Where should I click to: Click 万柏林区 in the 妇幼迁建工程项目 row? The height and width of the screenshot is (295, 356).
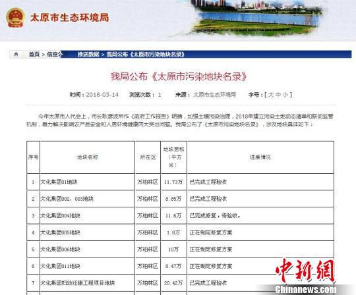click(148, 282)
